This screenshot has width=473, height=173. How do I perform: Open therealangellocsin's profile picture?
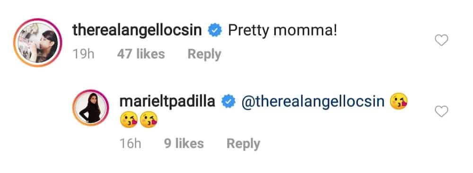tap(38, 42)
